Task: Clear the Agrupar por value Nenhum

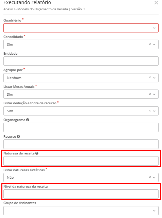Action: (150, 78)
